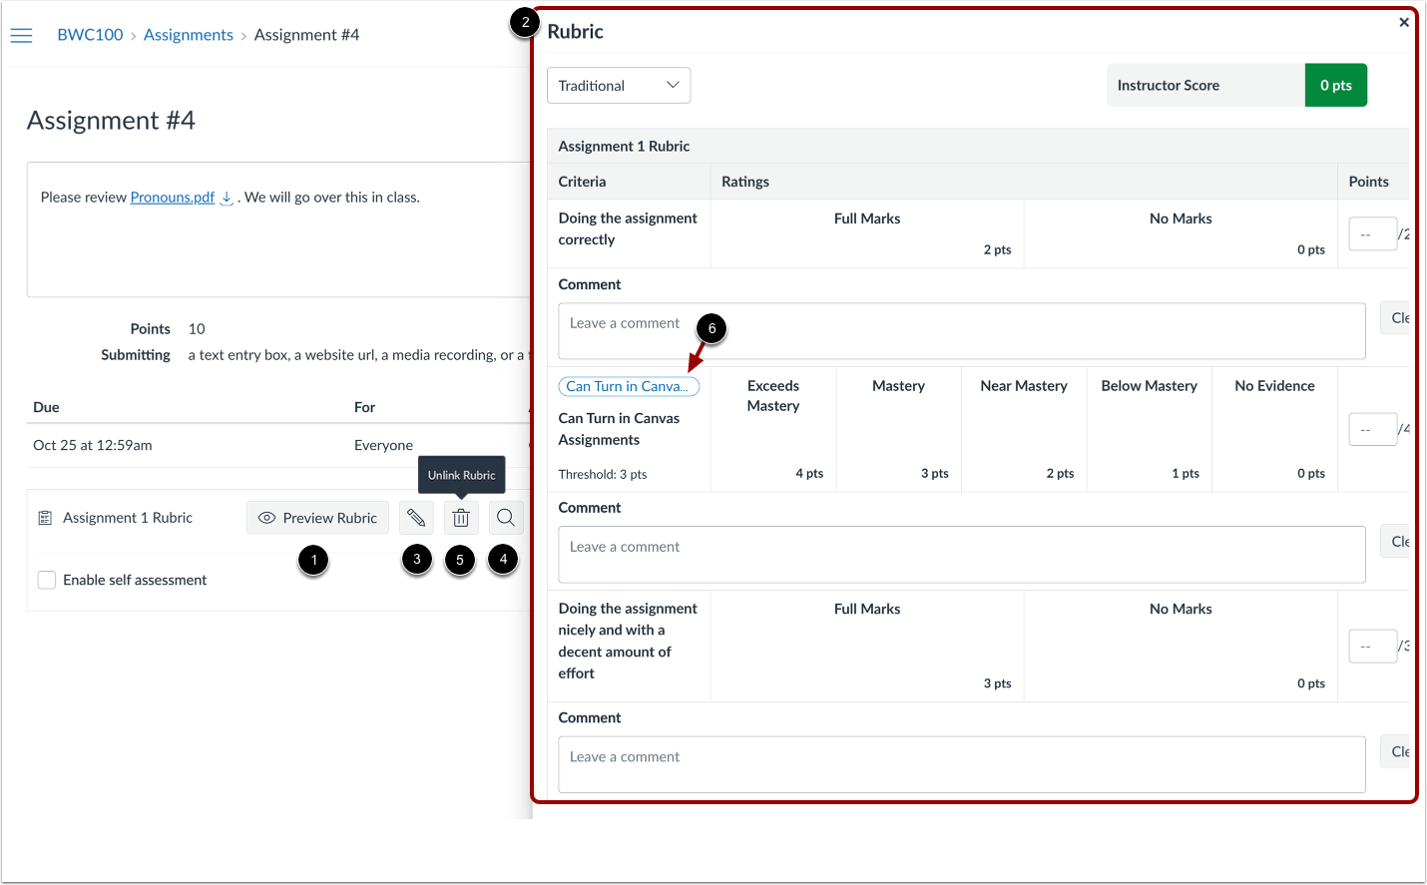
Task: Select the Exceeds Mastery 4 pts rating
Action: pos(773,429)
